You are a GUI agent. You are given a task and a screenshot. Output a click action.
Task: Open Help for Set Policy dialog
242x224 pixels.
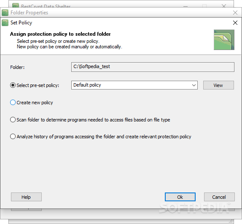point(26,197)
